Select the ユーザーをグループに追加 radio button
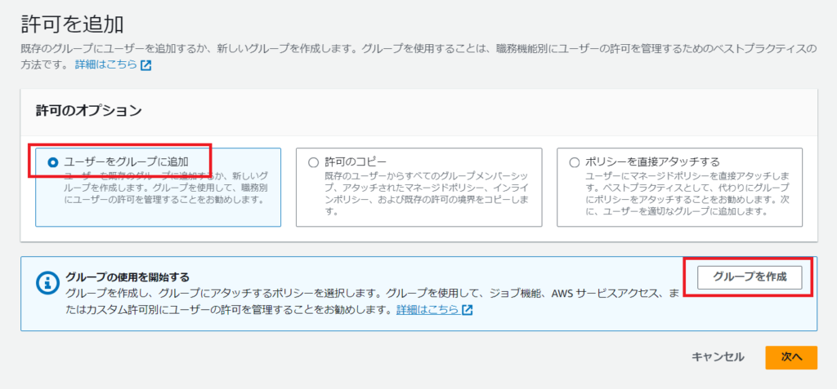Image resolution: width=837 pixels, height=389 pixels. click(53, 161)
